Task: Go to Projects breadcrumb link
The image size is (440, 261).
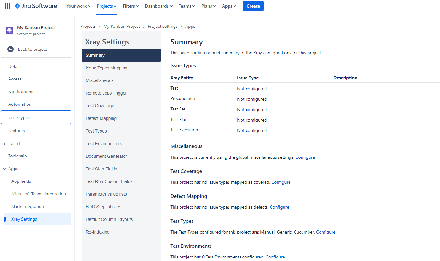Action: pos(88,26)
